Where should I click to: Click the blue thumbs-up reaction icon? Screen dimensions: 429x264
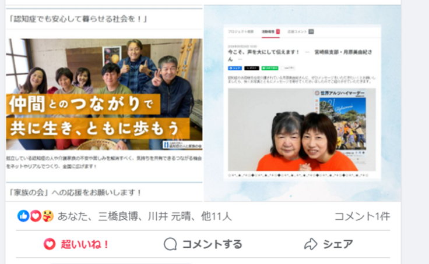click(23, 216)
